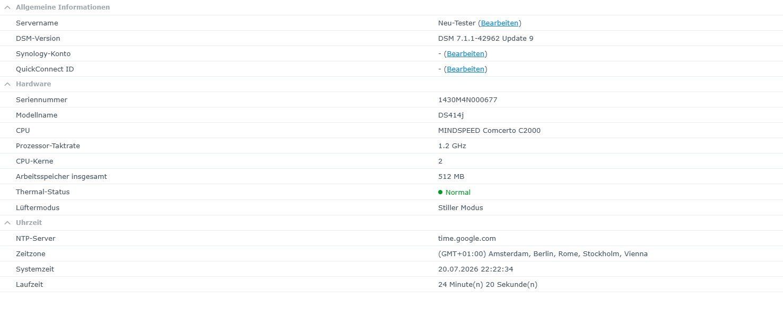This screenshot has height=335, width=783.
Task: Open Bearbeiten link for QuickConnect ID
Action: click(466, 69)
